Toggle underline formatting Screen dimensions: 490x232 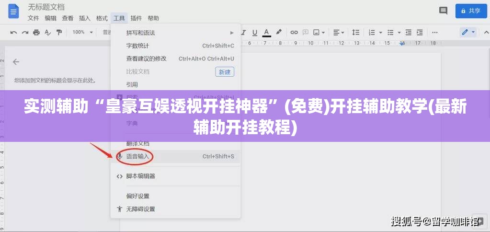pos(255,32)
